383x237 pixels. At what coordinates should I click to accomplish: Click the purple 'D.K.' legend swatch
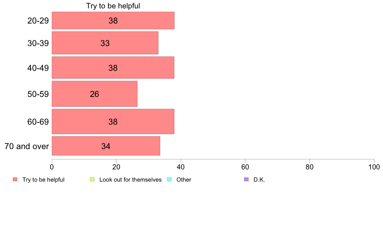[246, 179]
